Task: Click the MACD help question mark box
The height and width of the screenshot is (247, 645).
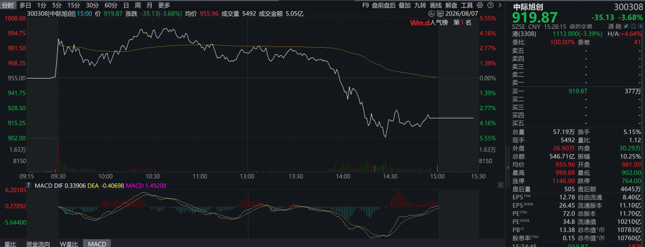Action: point(29,186)
